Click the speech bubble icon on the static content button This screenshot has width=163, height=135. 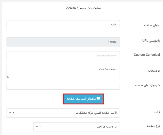click(98, 99)
